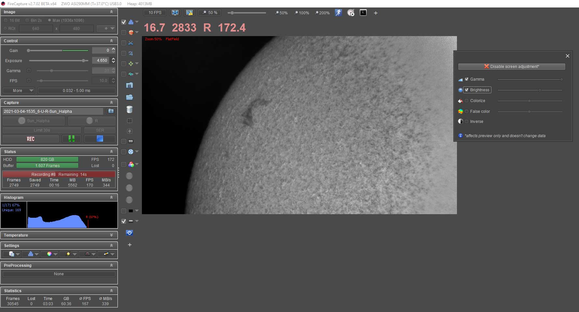Image resolution: width=579 pixels, height=312 pixels.
Task: Click the red reticle crosshair icon
Action: [131, 32]
